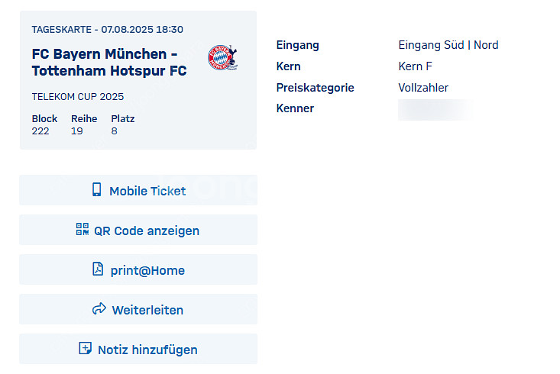560x374 pixels.
Task: Click the smartphone icon beside Mobile Ticket
Action: pyautogui.click(x=97, y=189)
